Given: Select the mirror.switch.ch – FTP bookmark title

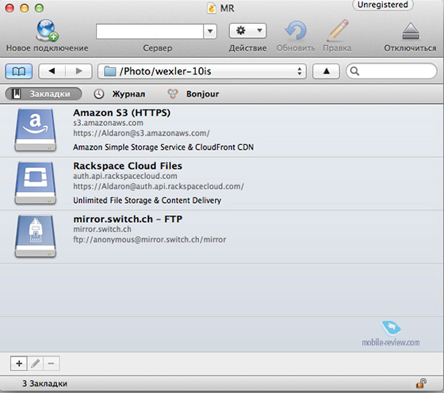Looking at the screenshot, I should (x=128, y=219).
